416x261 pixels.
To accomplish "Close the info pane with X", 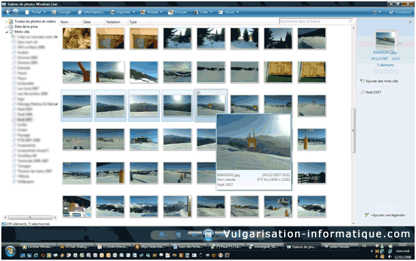I will pos(410,22).
